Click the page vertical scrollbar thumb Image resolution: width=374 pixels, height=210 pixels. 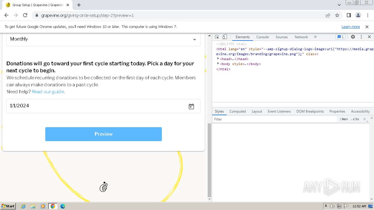209,160
